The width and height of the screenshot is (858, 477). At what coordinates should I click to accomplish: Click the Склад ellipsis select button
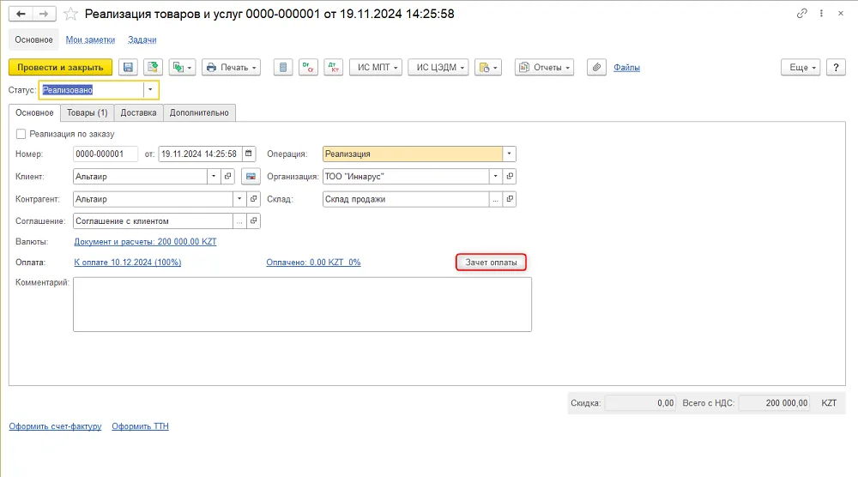click(x=495, y=199)
